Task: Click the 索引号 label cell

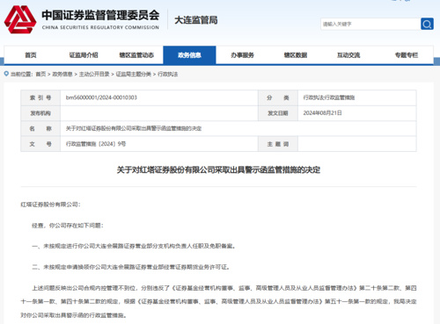Action: 40,97
